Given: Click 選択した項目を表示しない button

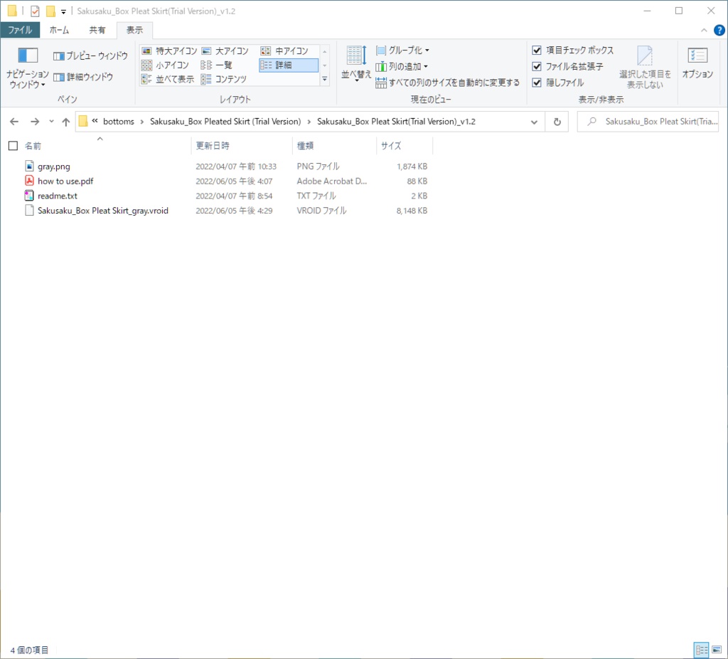Looking at the screenshot, I should [x=645, y=68].
